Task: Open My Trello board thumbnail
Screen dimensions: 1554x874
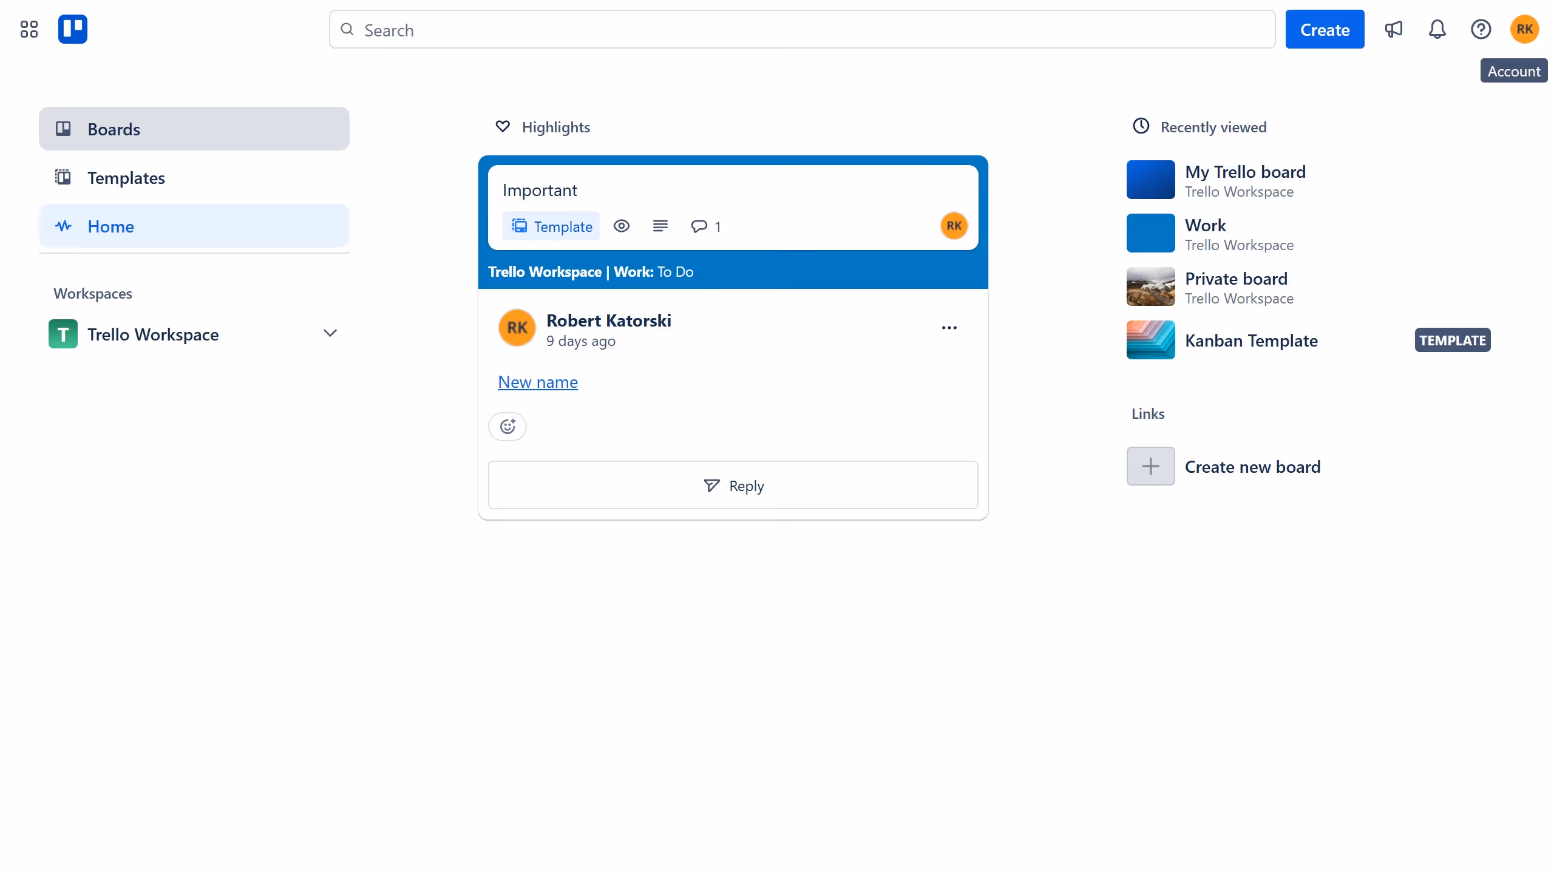Action: pyautogui.click(x=1151, y=180)
